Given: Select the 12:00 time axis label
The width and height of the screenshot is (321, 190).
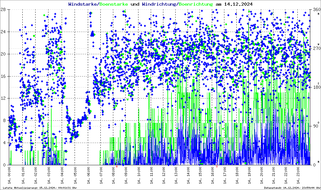Looking at the screenshot, I should coord(163,176).
